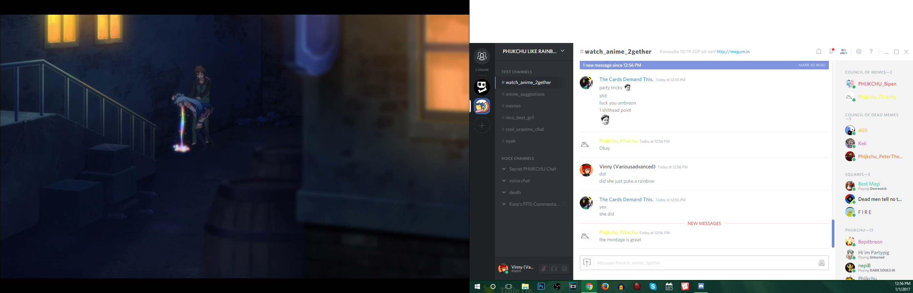The image size is (913, 293).
Task: Click into the Message #watch_anime_2gether field
Action: [705, 263]
